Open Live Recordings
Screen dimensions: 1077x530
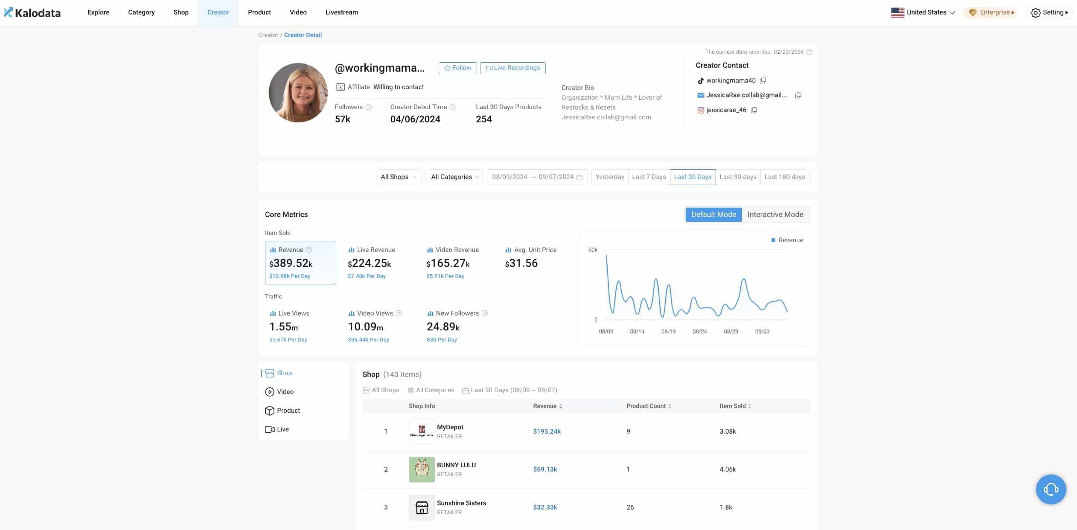click(x=512, y=68)
